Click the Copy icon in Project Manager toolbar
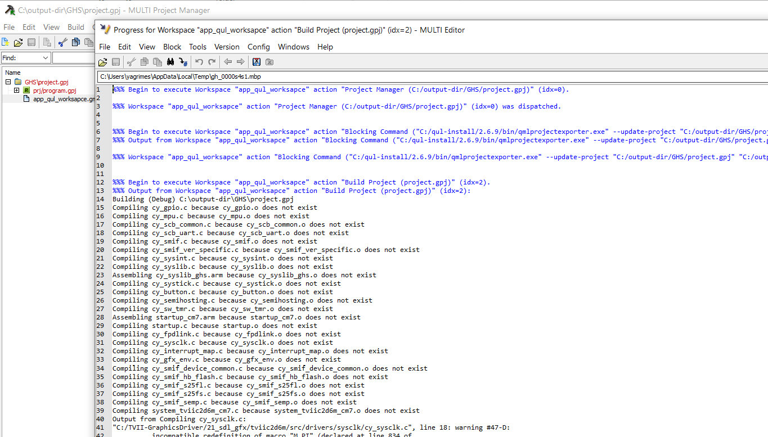This screenshot has width=768, height=437. click(x=76, y=42)
